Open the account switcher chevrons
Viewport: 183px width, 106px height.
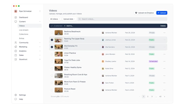point(40,11)
